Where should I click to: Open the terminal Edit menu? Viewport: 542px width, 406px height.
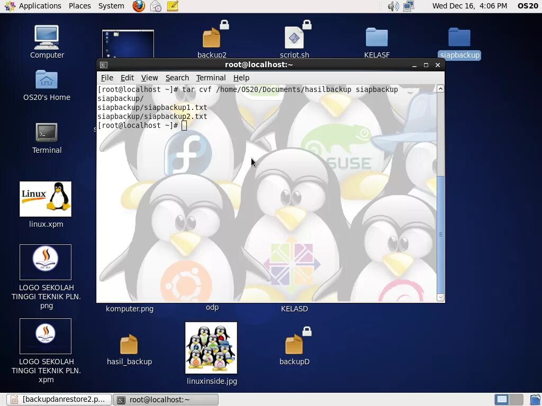127,78
